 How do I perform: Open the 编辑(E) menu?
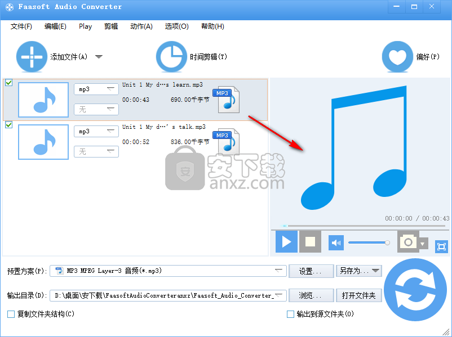coord(55,26)
